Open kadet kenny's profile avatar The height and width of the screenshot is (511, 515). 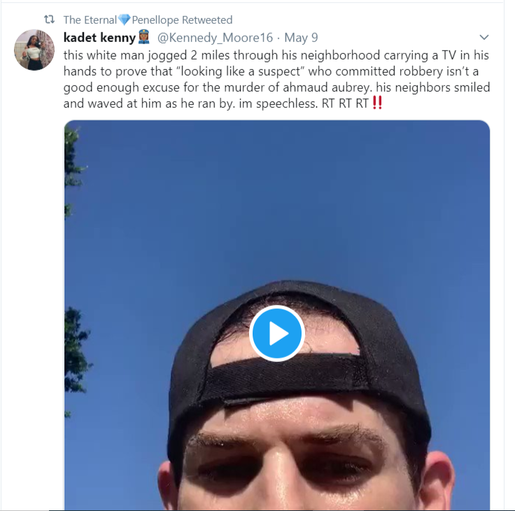coord(34,50)
